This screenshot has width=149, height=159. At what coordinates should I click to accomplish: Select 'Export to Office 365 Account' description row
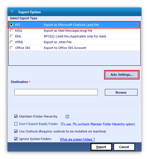(x=74, y=48)
